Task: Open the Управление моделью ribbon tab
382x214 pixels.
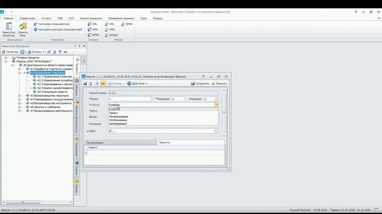Action: [x=121, y=18]
